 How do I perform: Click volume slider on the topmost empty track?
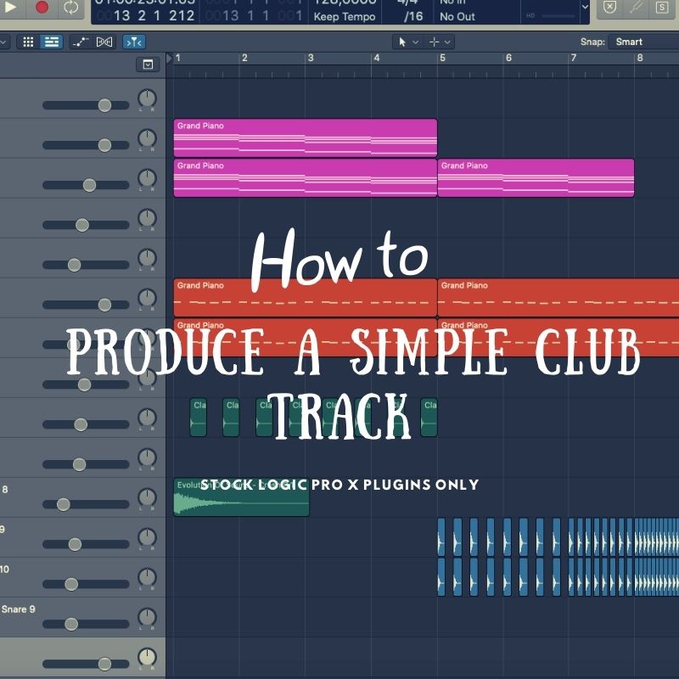(86, 105)
